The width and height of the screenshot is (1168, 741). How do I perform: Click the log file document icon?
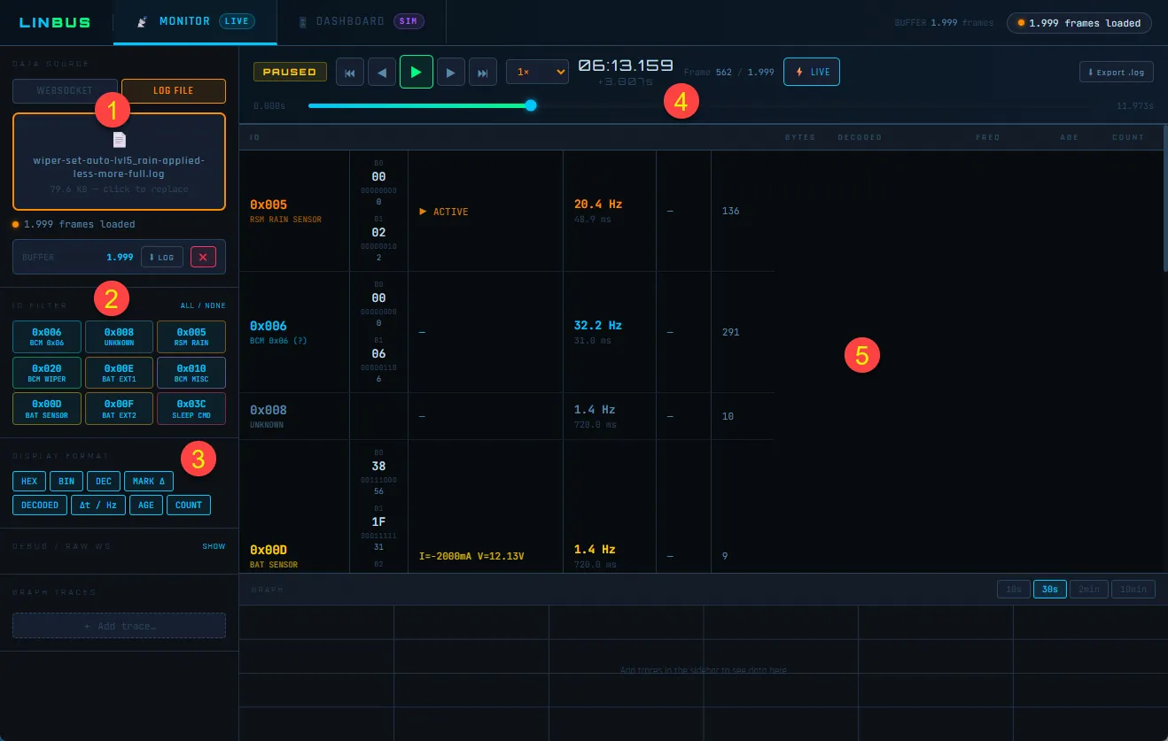click(x=120, y=140)
